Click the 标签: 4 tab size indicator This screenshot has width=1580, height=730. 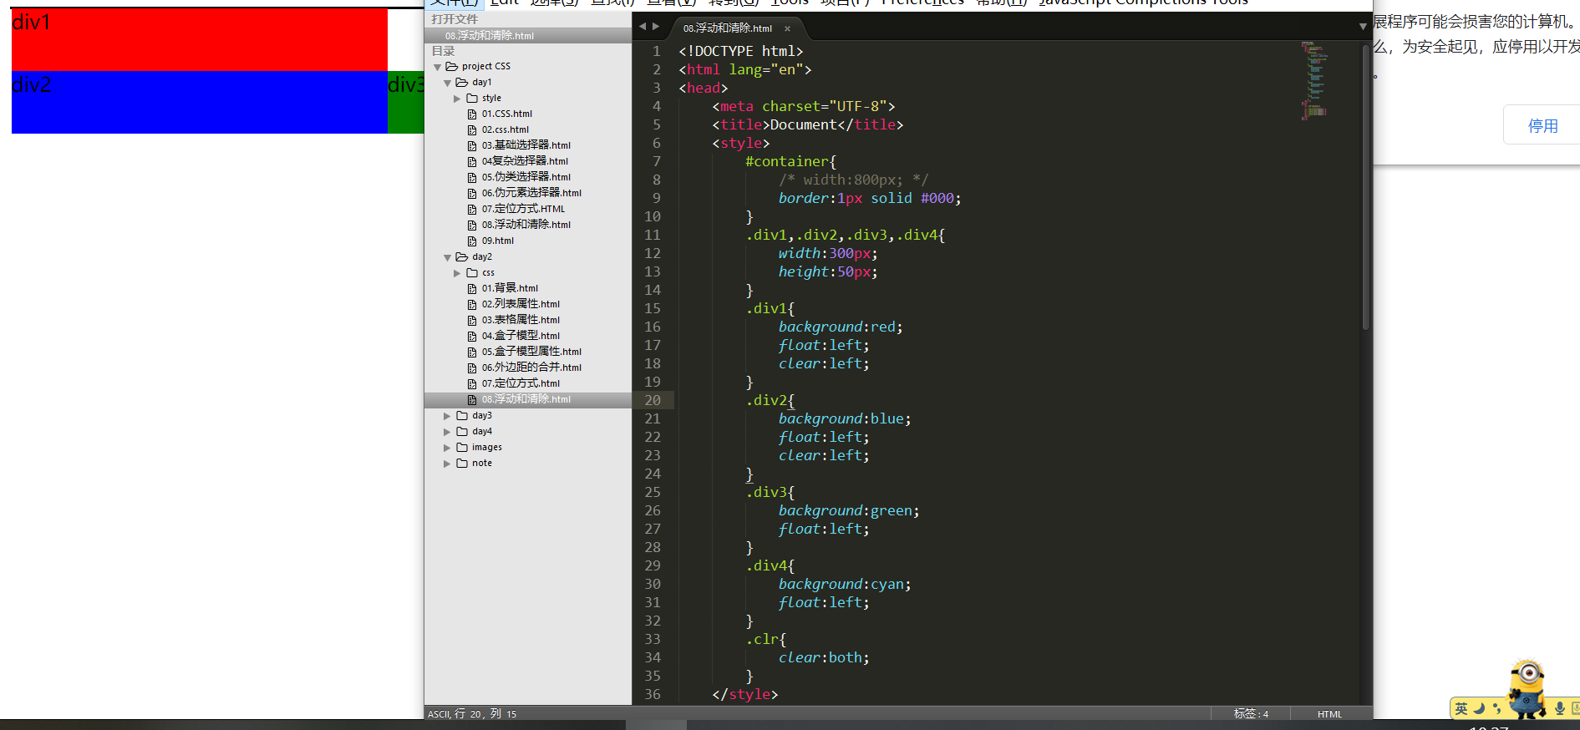[x=1251, y=714]
